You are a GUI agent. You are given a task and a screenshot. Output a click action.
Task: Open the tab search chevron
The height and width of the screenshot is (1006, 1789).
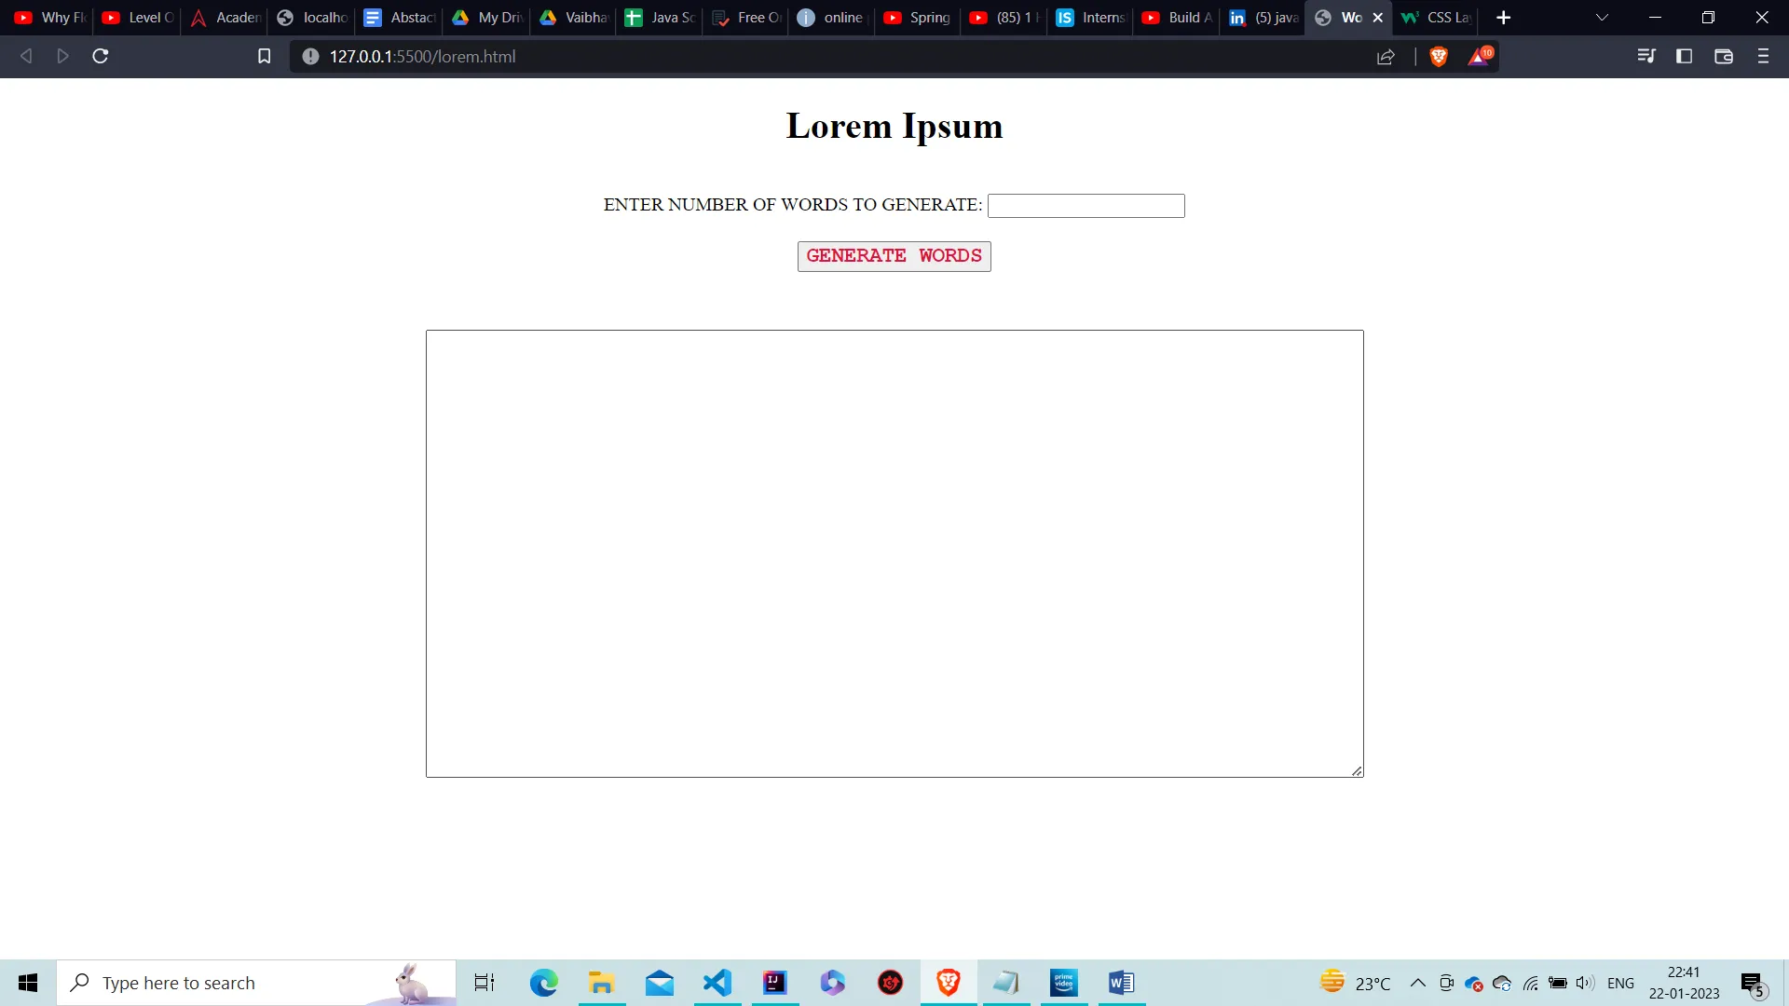point(1601,17)
